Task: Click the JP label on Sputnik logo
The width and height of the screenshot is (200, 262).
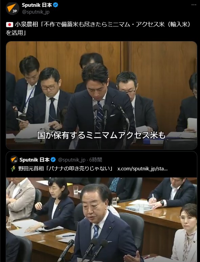Action: click(x=15, y=11)
